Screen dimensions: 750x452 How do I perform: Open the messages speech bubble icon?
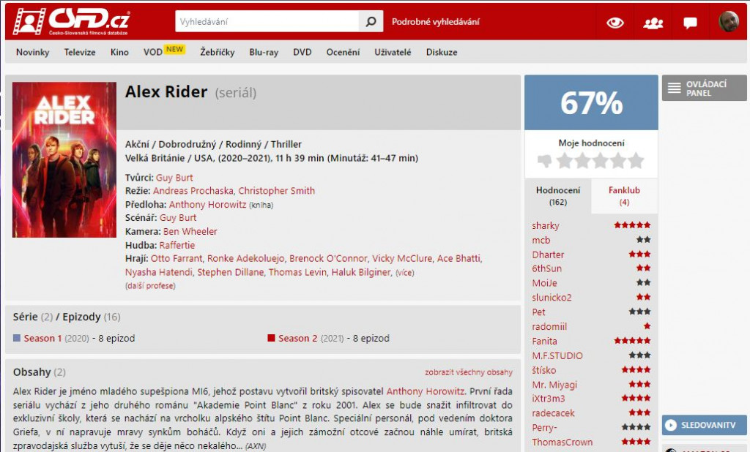(x=690, y=23)
